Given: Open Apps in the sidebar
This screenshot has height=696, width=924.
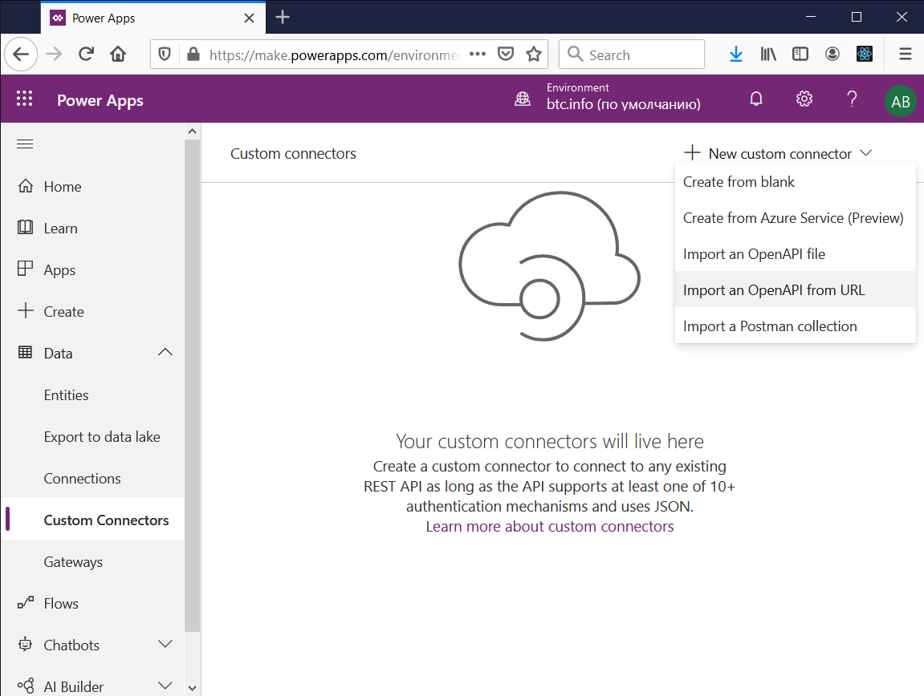Looking at the screenshot, I should [x=92, y=269].
